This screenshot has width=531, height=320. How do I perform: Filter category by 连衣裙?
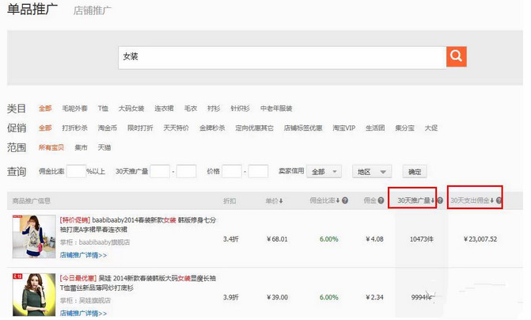[164, 109]
